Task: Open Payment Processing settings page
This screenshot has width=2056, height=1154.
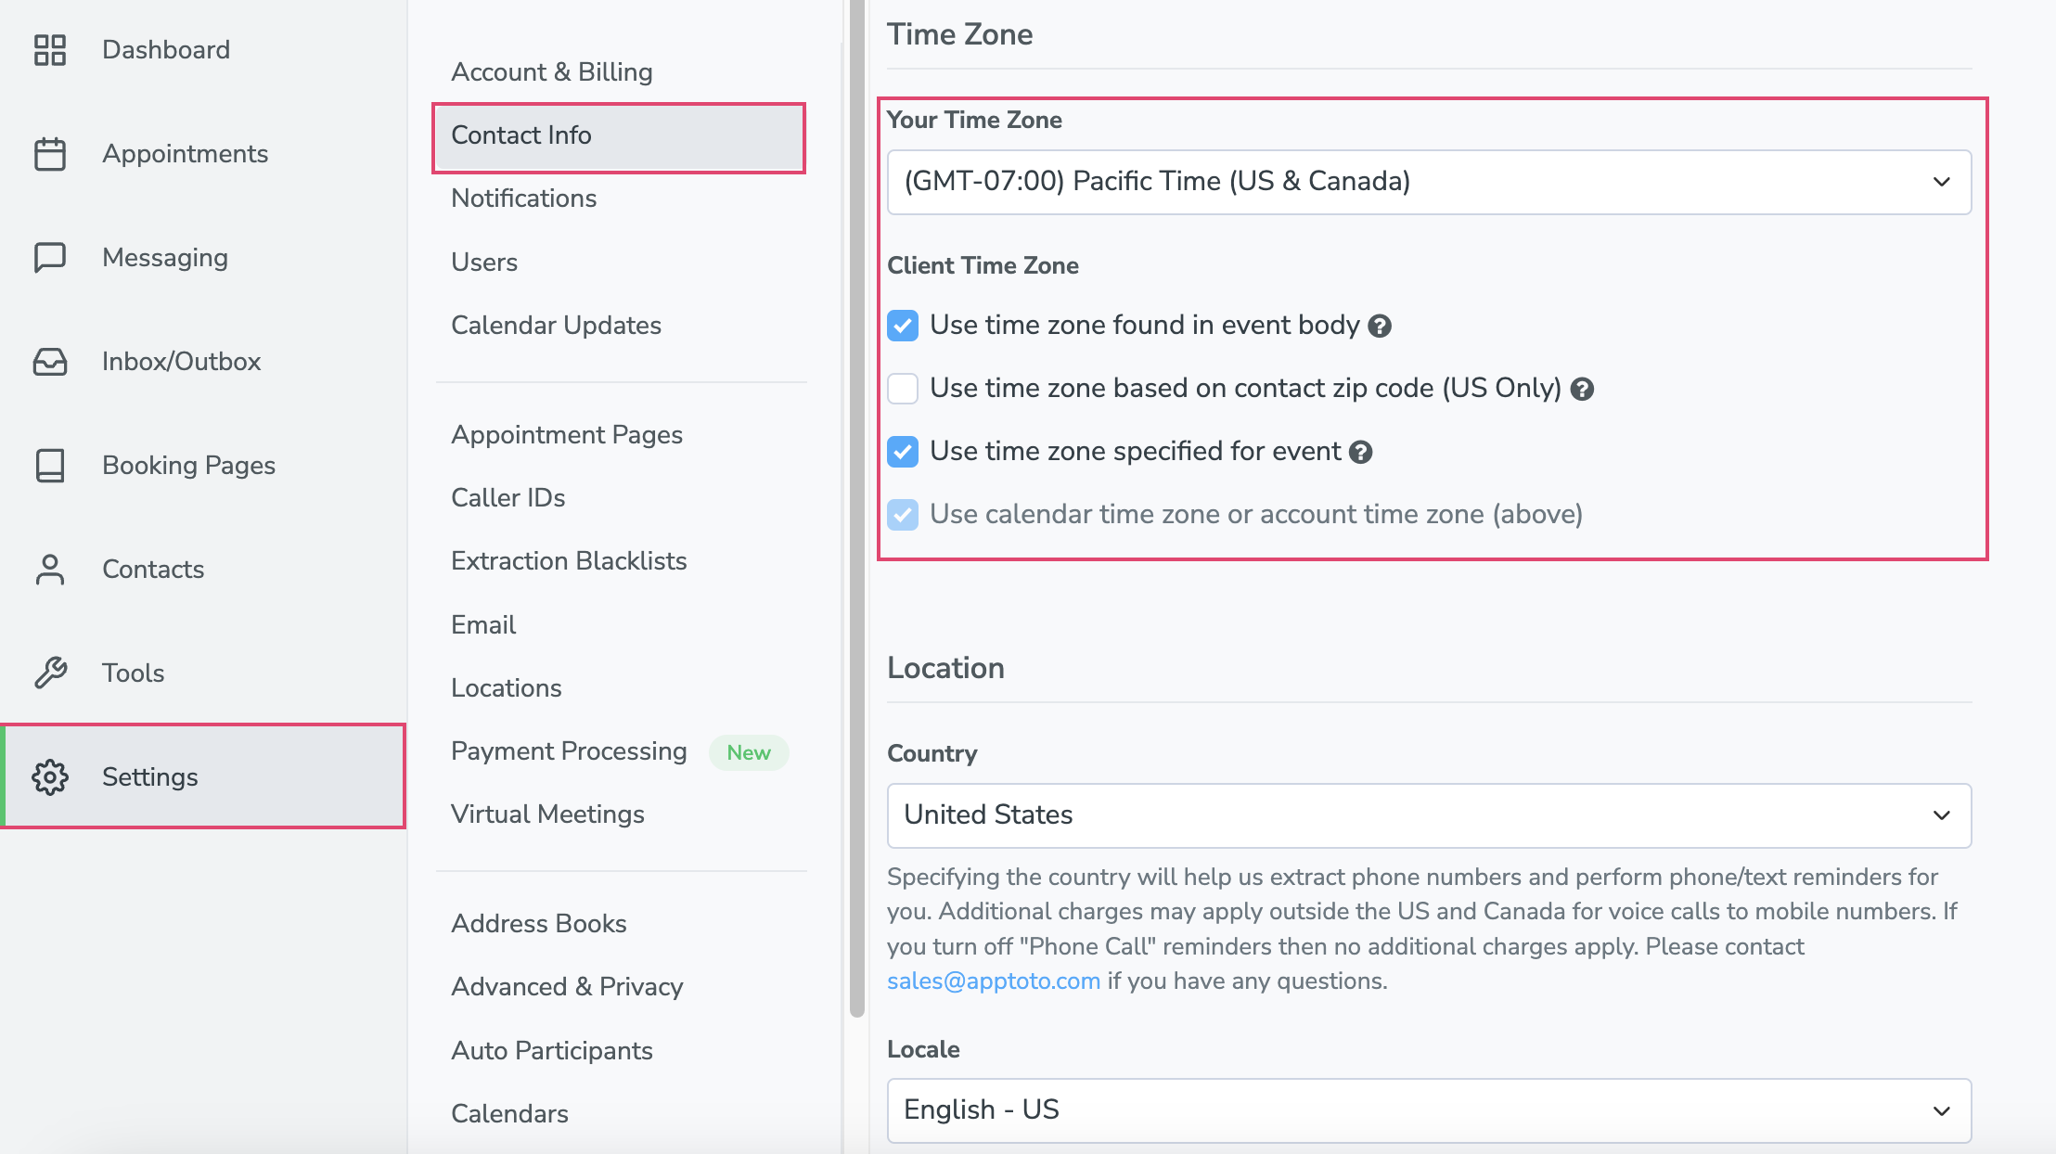Action: click(x=569, y=751)
